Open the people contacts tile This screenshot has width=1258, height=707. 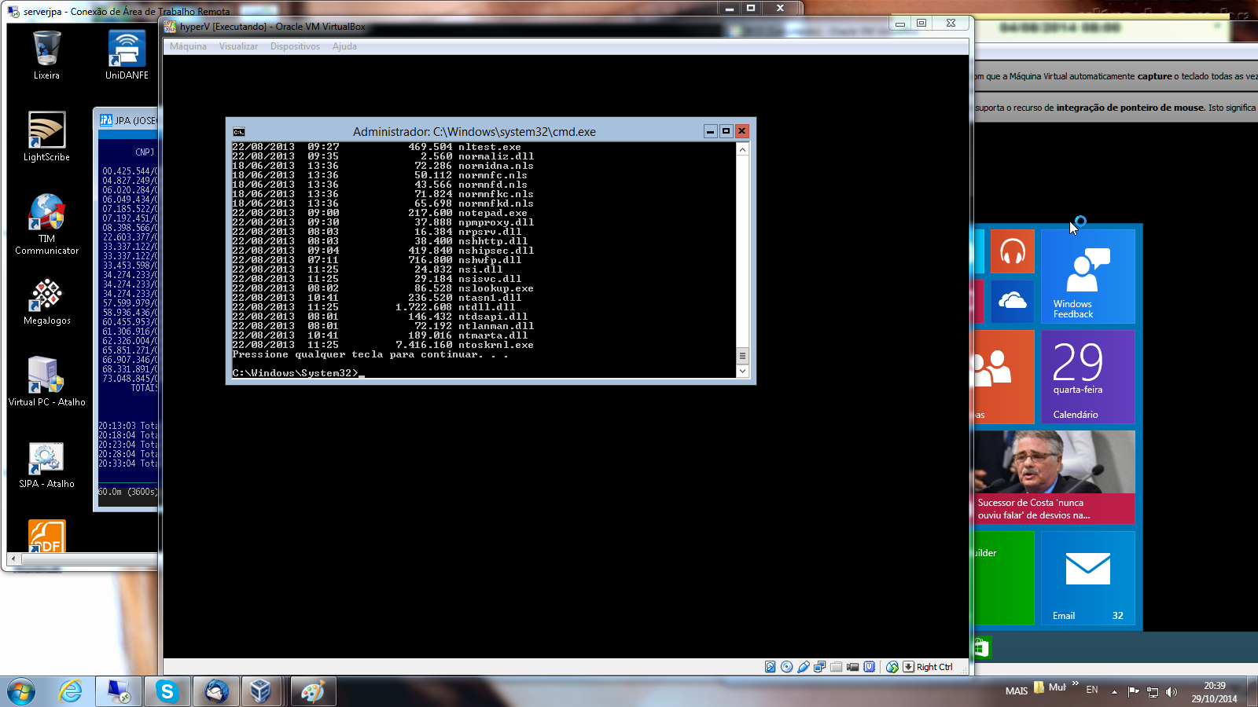coord(1004,376)
